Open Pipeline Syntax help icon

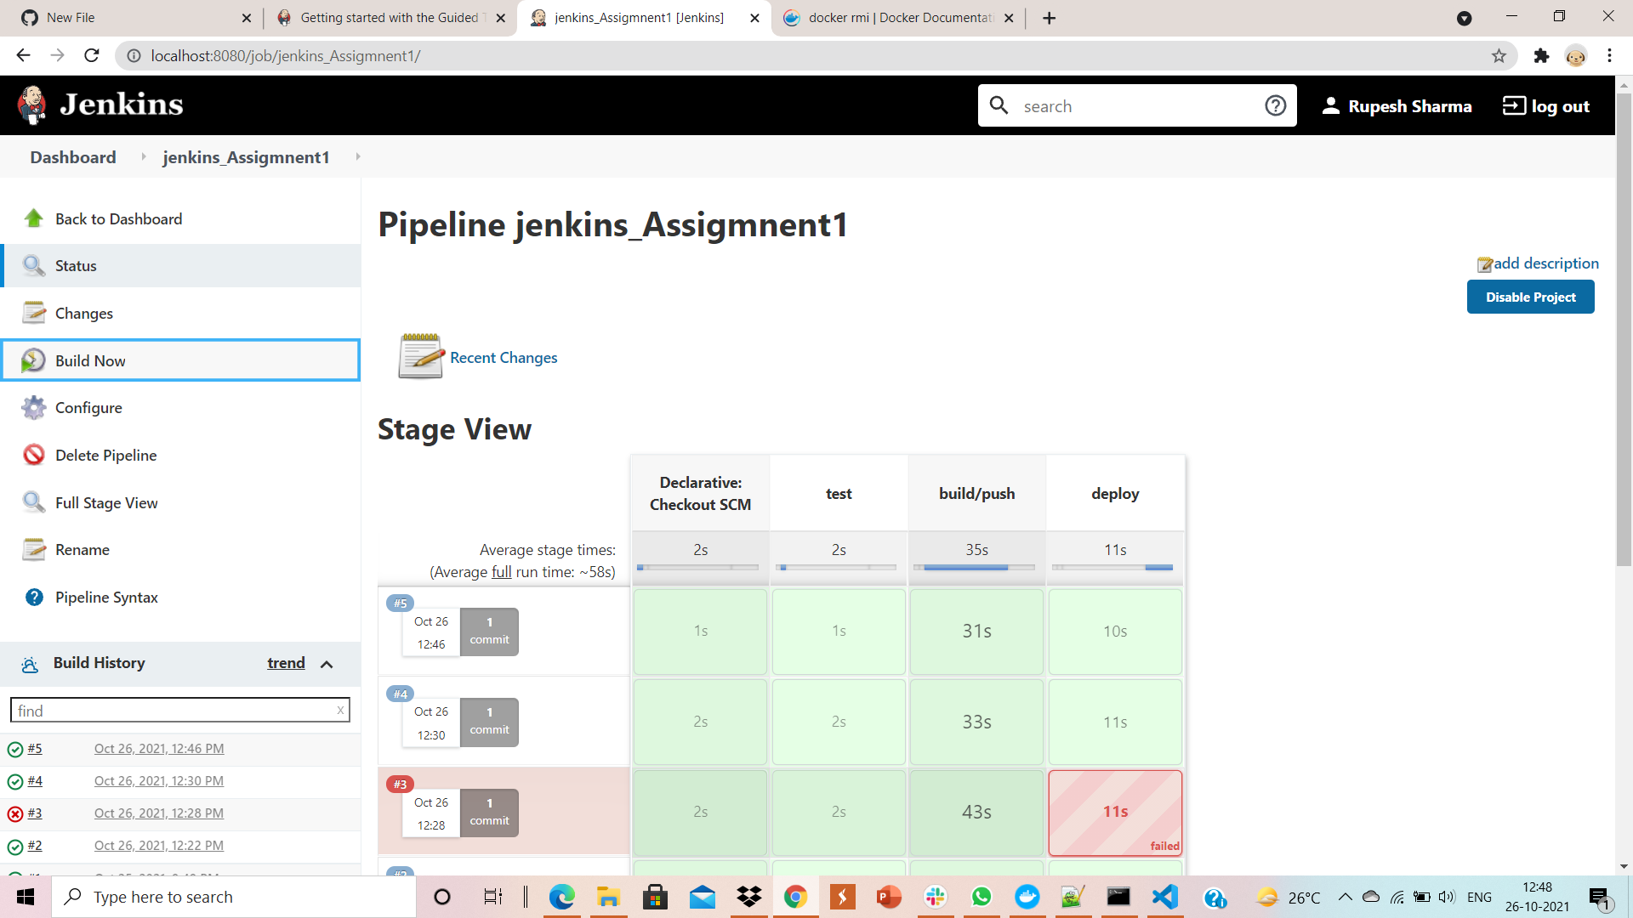pos(34,598)
